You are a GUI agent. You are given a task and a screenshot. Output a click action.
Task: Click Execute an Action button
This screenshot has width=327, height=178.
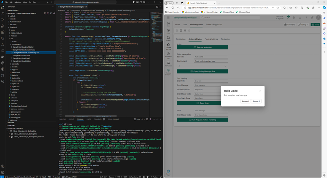tap(203, 47)
